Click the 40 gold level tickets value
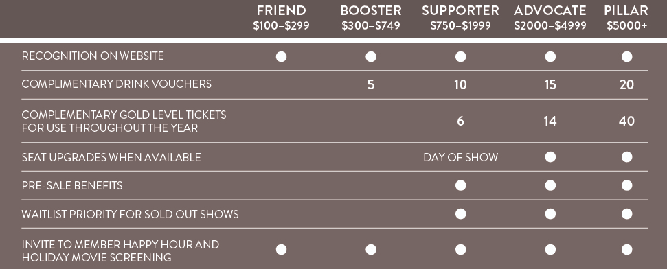Screen dimensions: 667x269 (626, 121)
